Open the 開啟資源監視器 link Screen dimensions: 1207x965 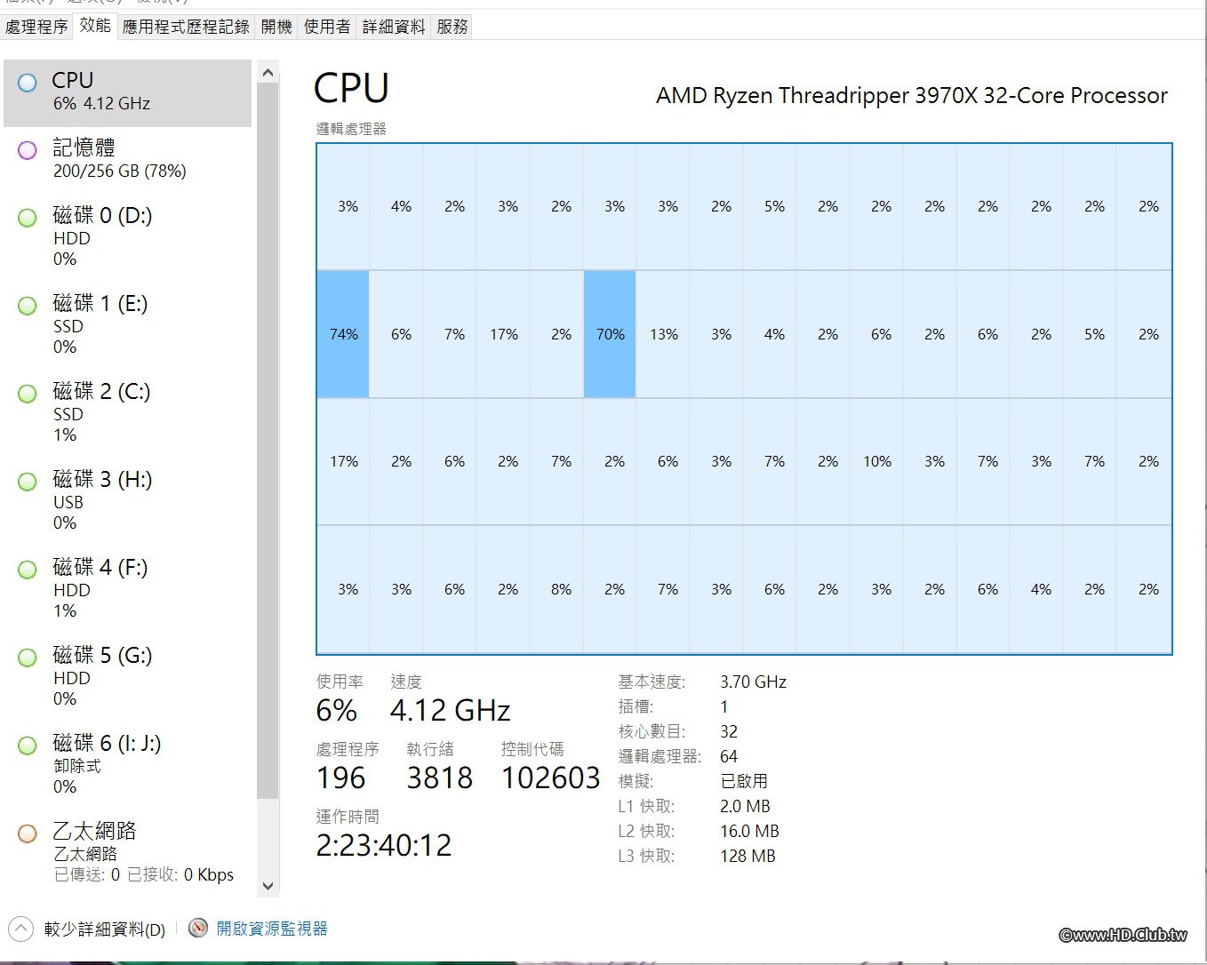272,929
